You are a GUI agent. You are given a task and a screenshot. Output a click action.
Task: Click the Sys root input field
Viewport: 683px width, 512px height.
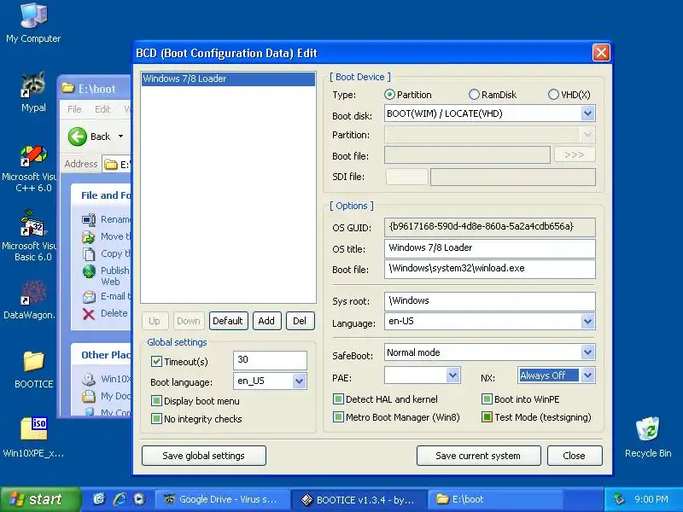(x=489, y=301)
